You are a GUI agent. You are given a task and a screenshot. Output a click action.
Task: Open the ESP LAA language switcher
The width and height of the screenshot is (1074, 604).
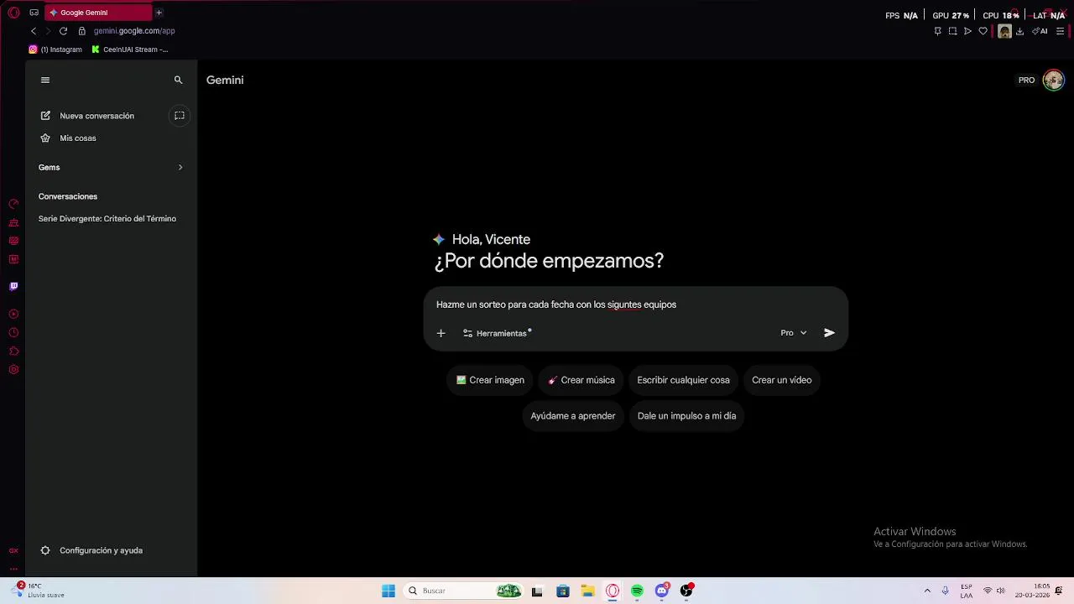pyautogui.click(x=967, y=591)
